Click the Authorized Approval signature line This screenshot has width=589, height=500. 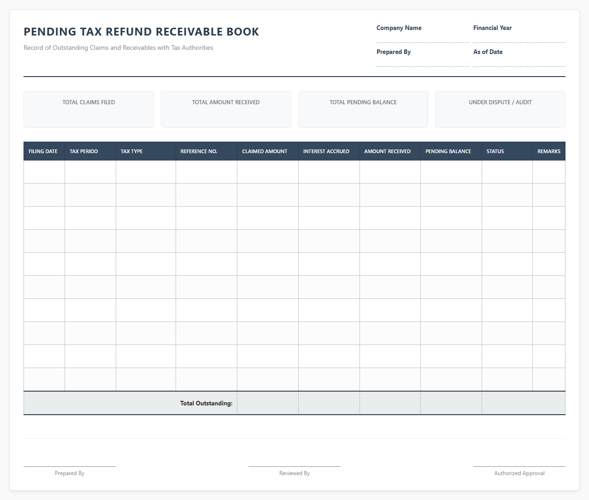tap(519, 467)
